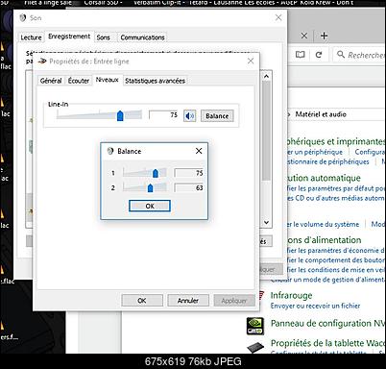Click Matériel et audio breadcrumb
386x369 pixels.
click(321, 114)
